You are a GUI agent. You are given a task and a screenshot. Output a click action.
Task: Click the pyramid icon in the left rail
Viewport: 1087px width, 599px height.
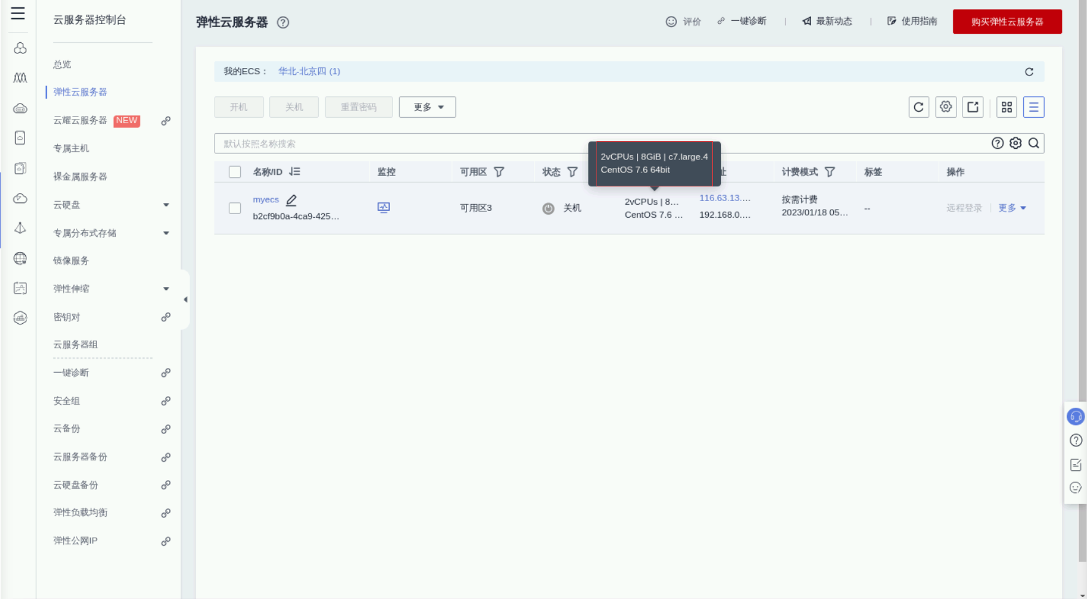point(20,228)
